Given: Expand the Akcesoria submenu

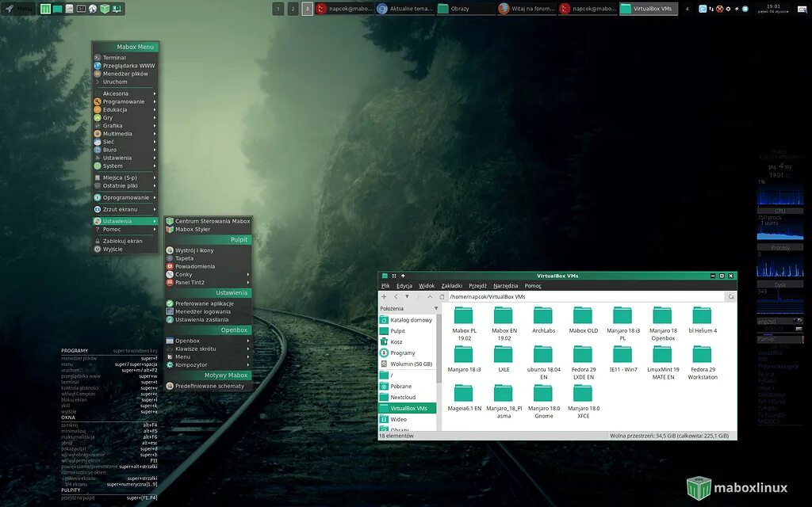Looking at the screenshot, I should click(124, 93).
